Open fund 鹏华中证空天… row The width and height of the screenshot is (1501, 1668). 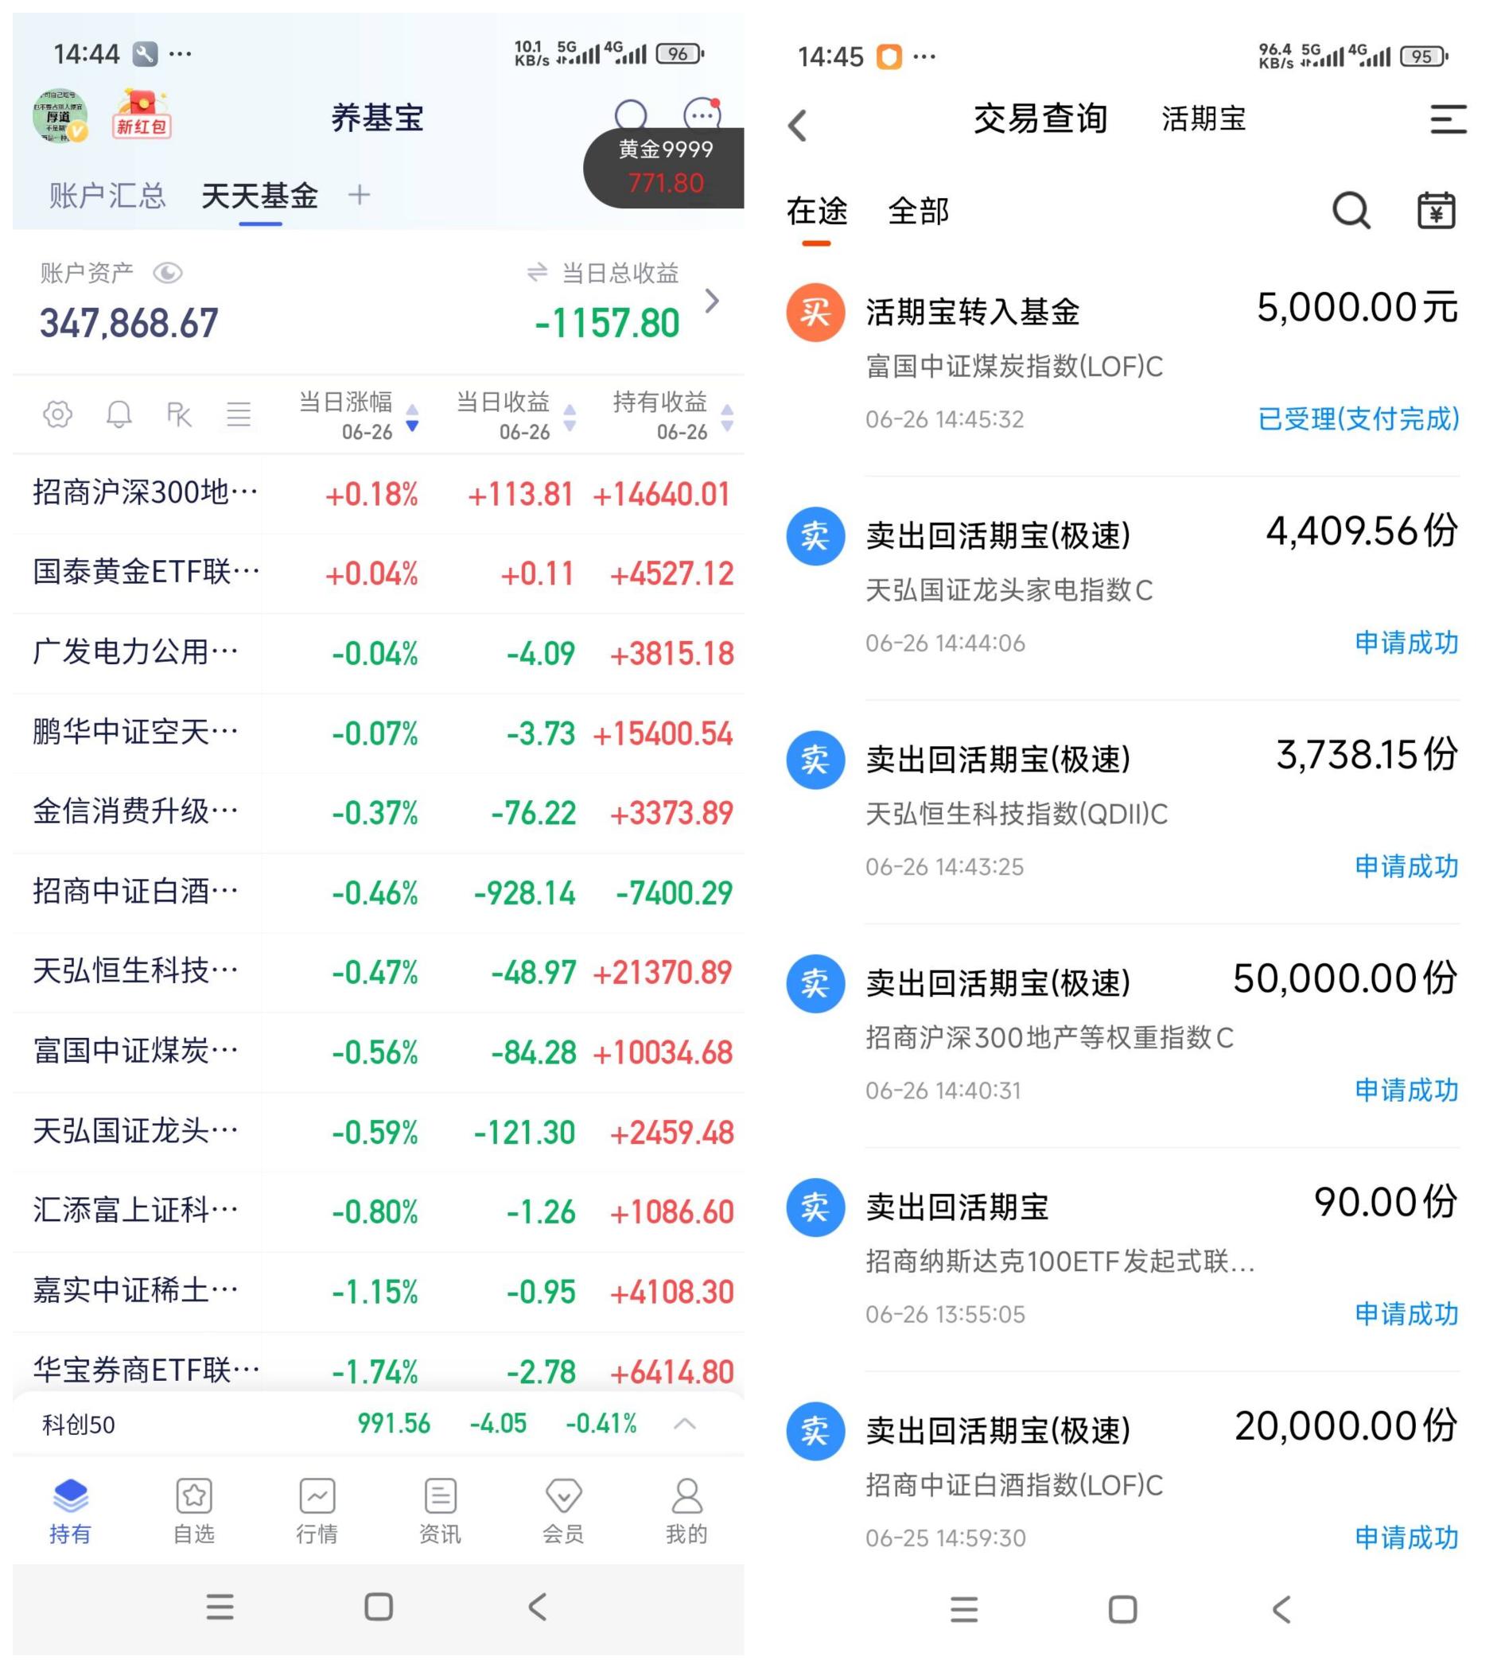pos(379,733)
